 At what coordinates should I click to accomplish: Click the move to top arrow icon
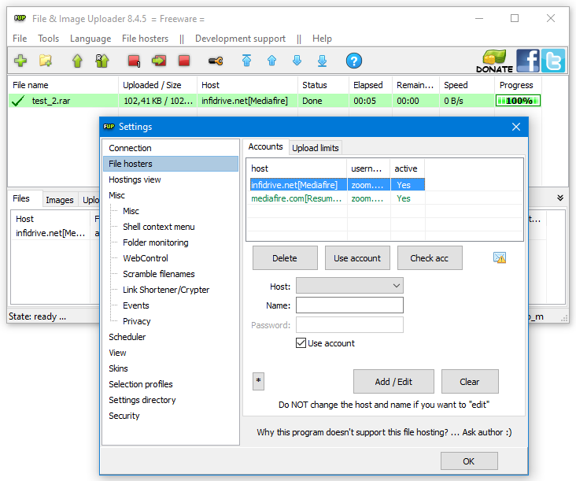[x=247, y=61]
